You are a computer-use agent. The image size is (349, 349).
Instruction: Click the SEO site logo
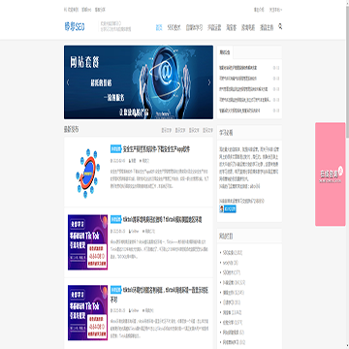tap(75, 27)
